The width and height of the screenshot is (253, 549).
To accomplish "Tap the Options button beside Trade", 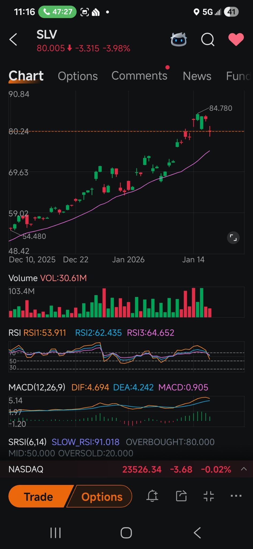I will [x=102, y=496].
